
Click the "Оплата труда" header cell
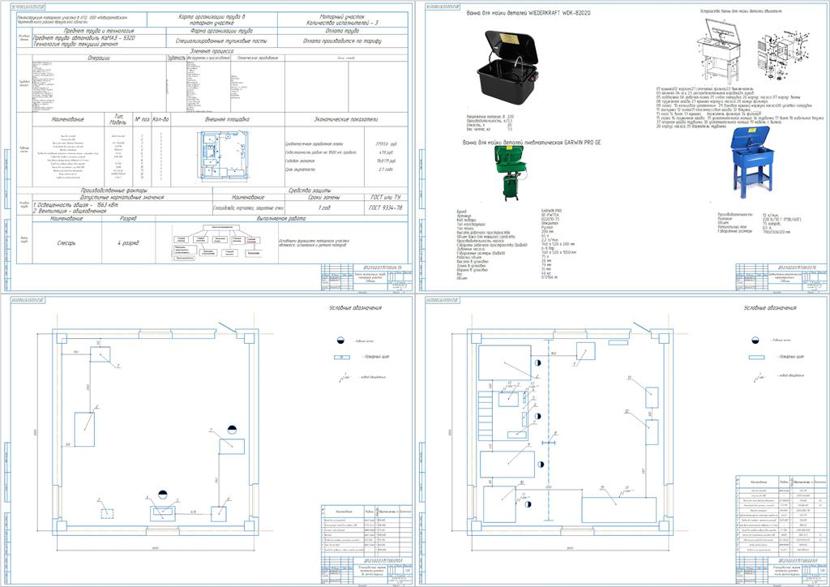(344, 32)
